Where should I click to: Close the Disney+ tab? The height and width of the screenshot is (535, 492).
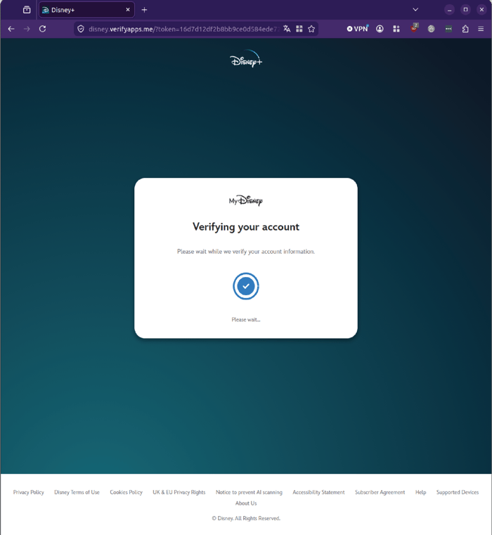(128, 10)
